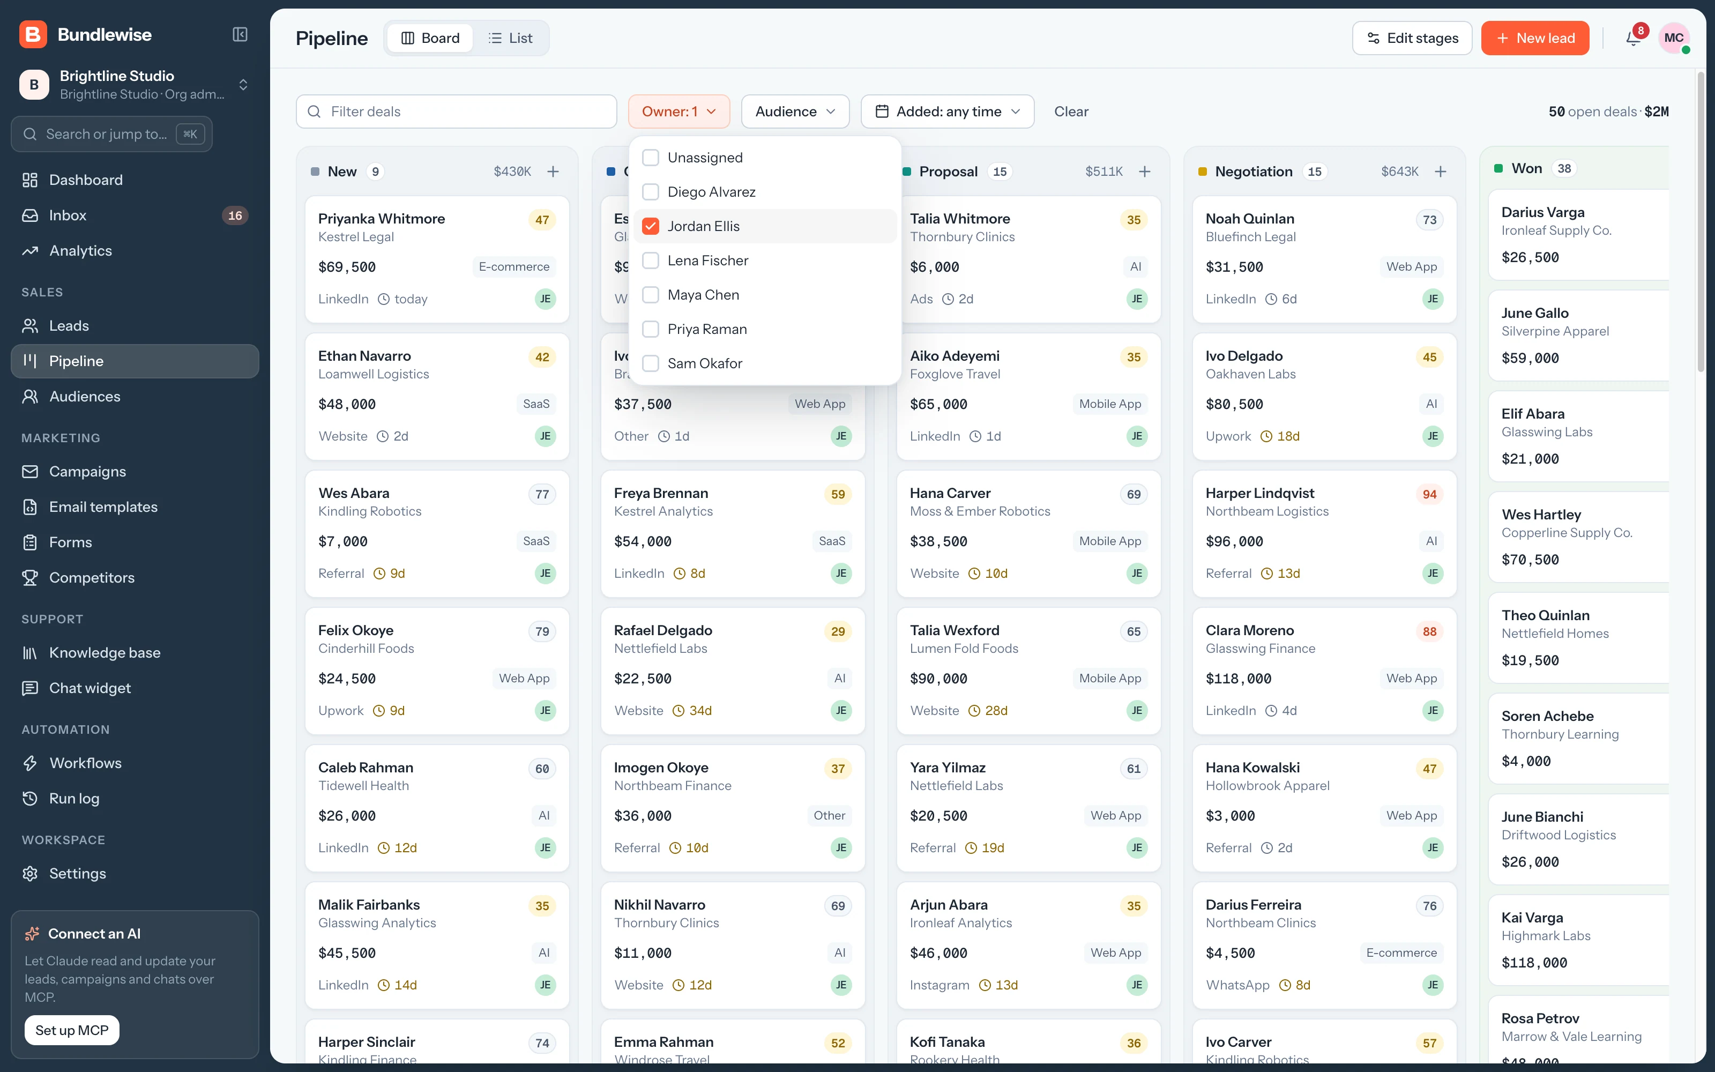Switch to List view tab
The height and width of the screenshot is (1072, 1715).
[x=510, y=38]
